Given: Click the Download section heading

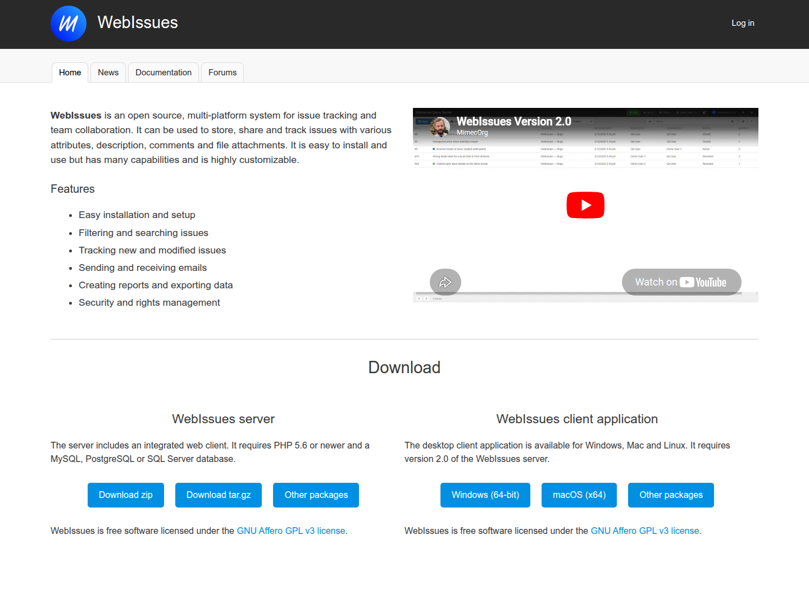Looking at the screenshot, I should point(404,368).
